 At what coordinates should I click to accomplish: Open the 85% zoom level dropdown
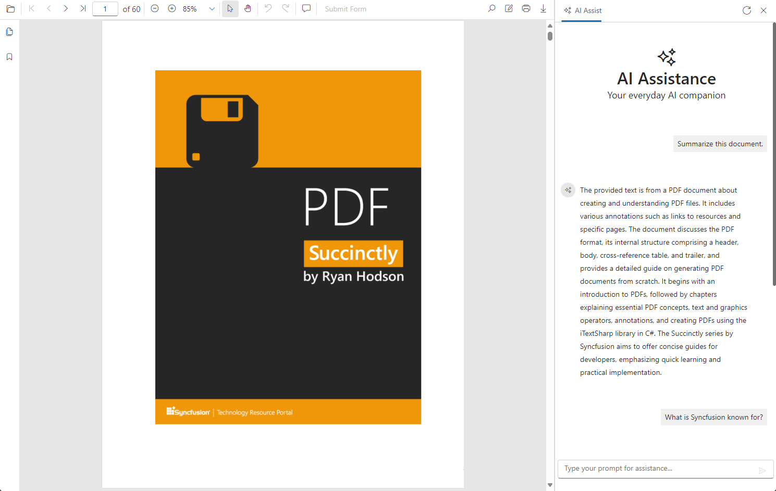(x=212, y=9)
